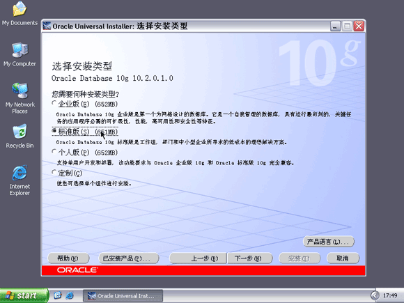Click Oracle Universal Installer taskbar button
Image resolution: width=404 pixels, height=303 pixels.
tap(123, 295)
